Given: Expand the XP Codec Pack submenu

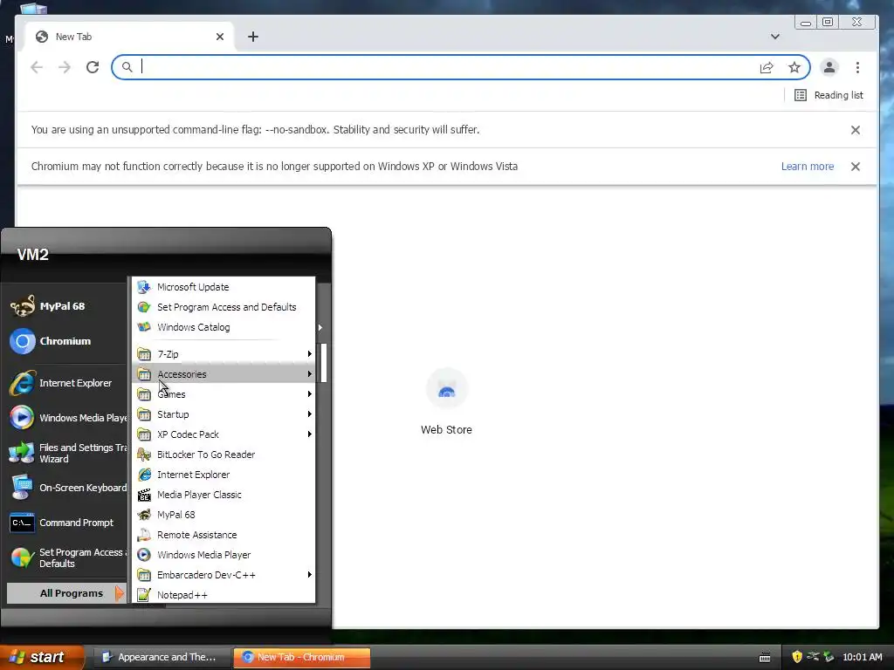Looking at the screenshot, I should coord(223,434).
